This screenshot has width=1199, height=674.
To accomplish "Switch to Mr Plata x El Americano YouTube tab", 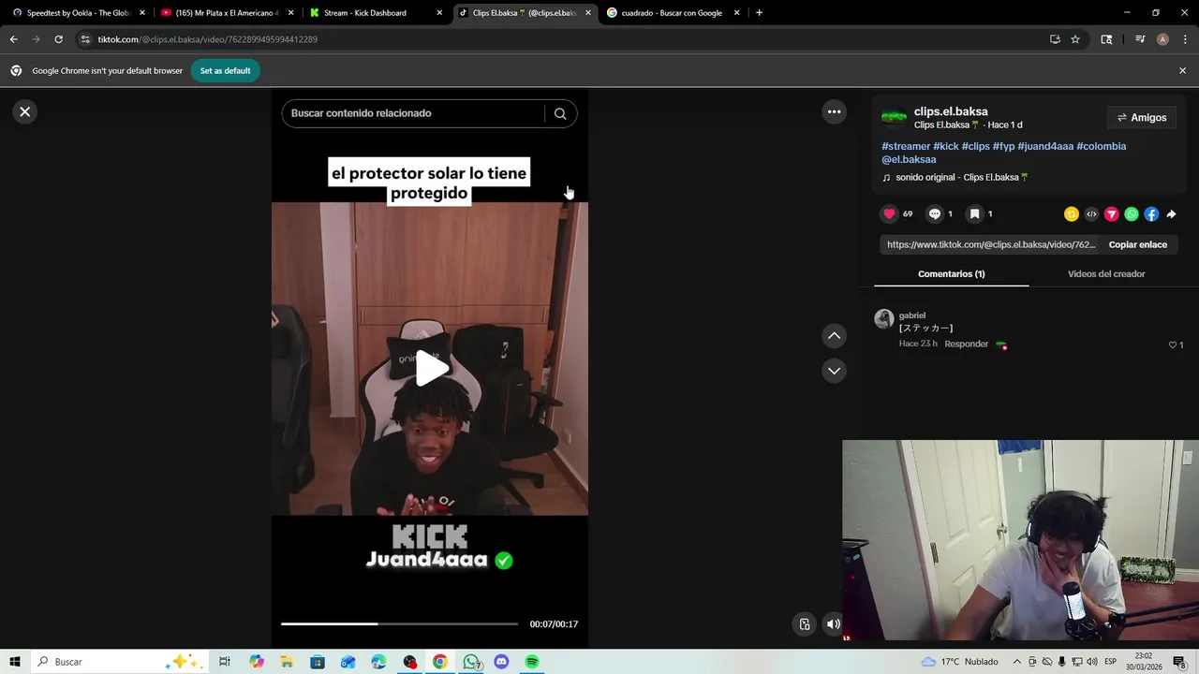I will click(228, 13).
